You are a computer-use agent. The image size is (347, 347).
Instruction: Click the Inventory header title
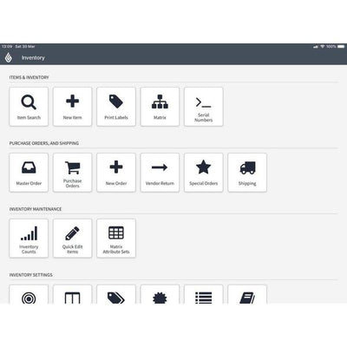coord(33,58)
